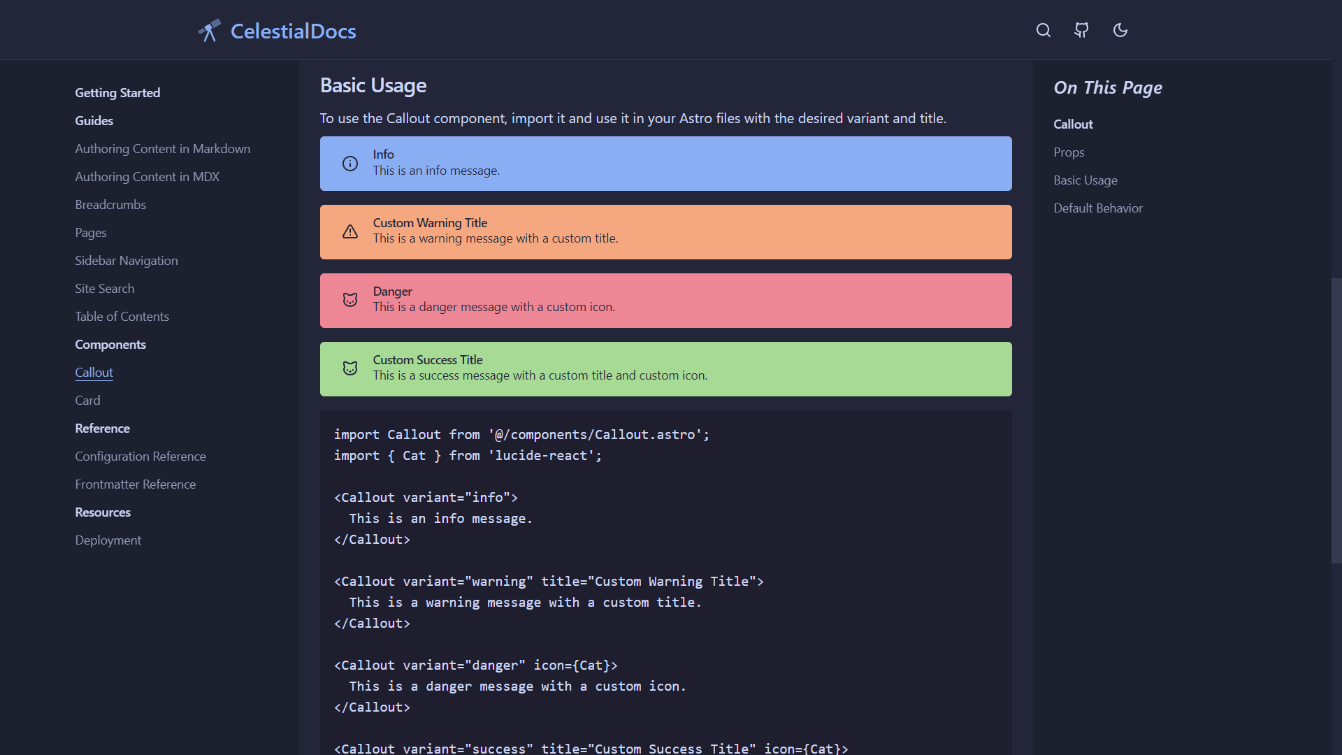Viewport: 1342px width, 755px height.
Task: Click the warning triangle icon
Action: coord(350,232)
